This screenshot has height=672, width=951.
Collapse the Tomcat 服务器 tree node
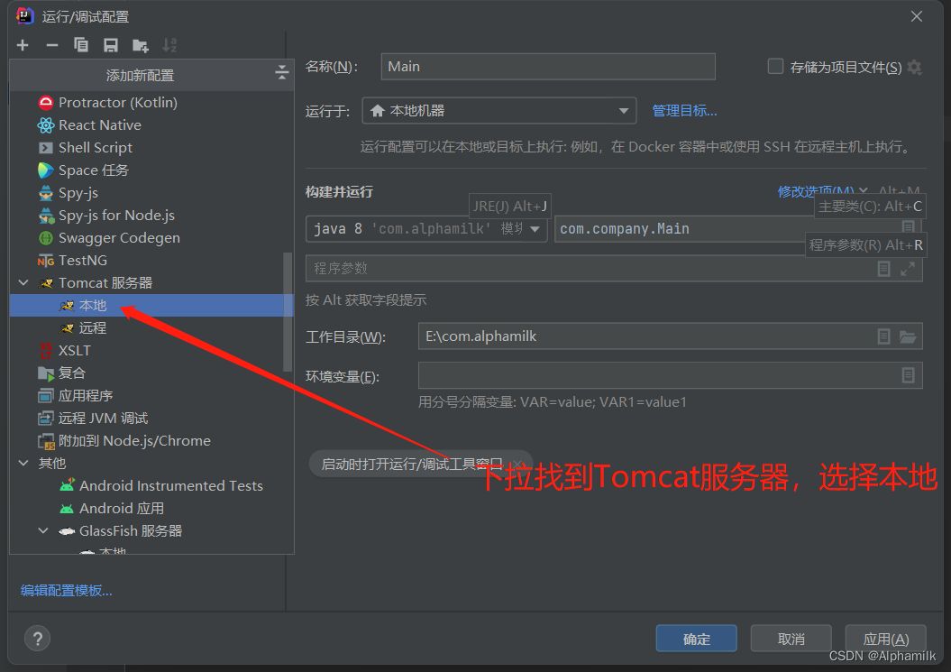click(x=23, y=283)
